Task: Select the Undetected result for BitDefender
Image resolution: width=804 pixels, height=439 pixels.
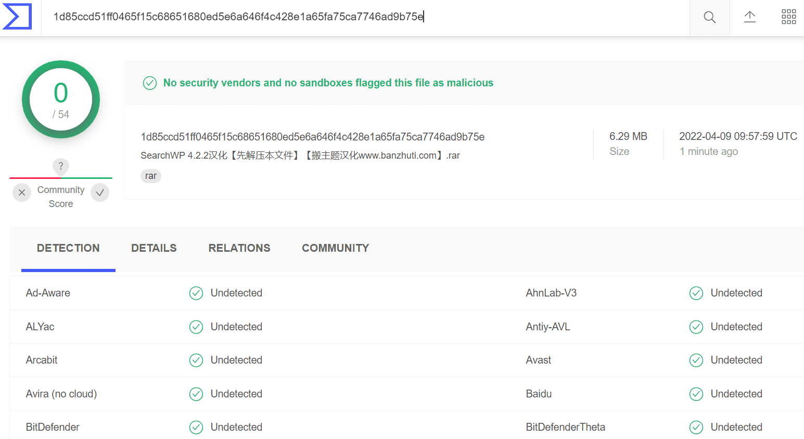Action: pyautogui.click(x=236, y=427)
